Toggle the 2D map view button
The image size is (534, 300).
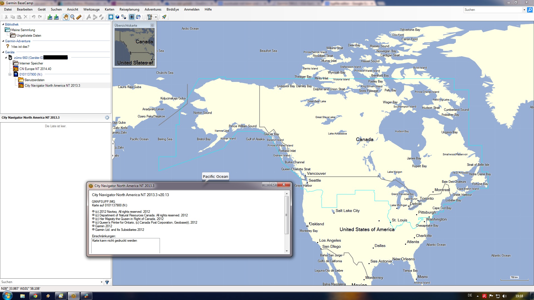coord(111,17)
